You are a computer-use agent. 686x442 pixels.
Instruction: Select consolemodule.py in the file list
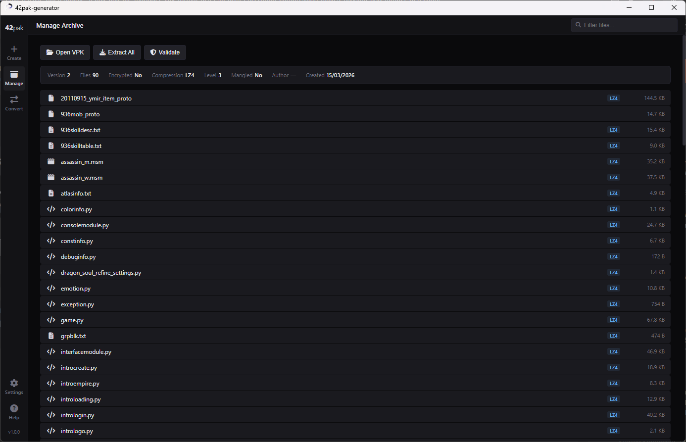click(355, 225)
